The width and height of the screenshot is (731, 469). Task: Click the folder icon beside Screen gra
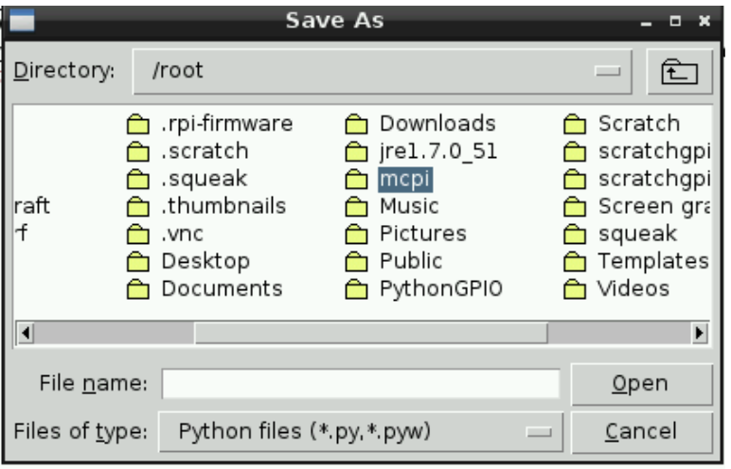pyautogui.click(x=575, y=207)
